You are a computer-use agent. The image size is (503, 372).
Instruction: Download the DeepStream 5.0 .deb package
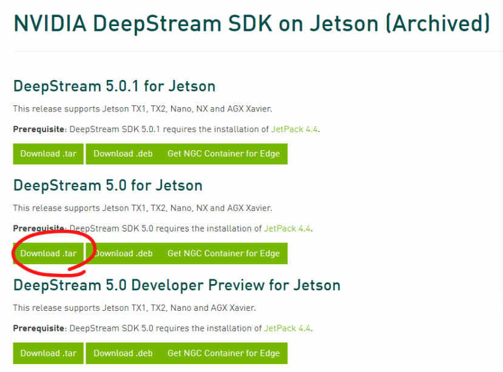[x=123, y=253]
